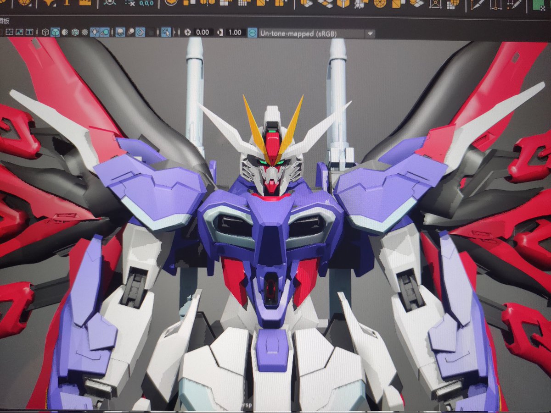Viewport: 551px width, 413px height.
Task: Toggle use all lights bulb icon
Action: point(95,32)
